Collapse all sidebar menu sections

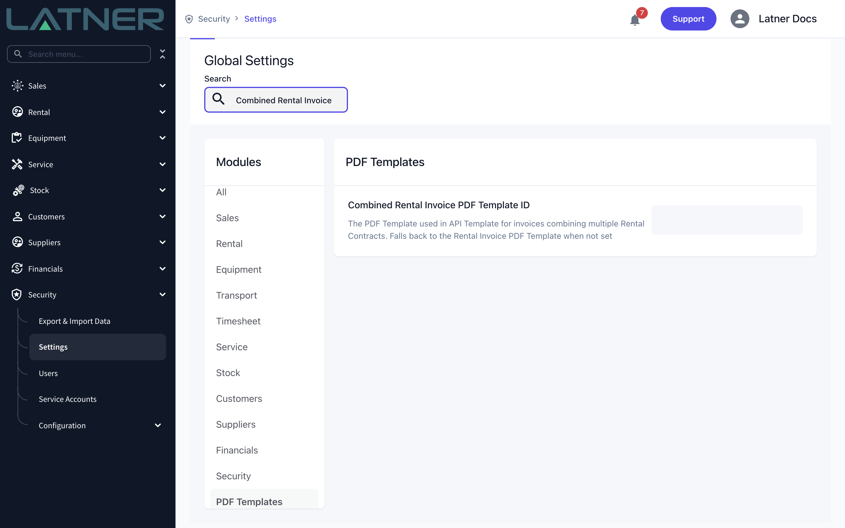pyautogui.click(x=162, y=54)
